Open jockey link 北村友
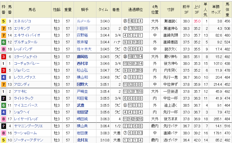 pyautogui.click(x=82, y=140)
